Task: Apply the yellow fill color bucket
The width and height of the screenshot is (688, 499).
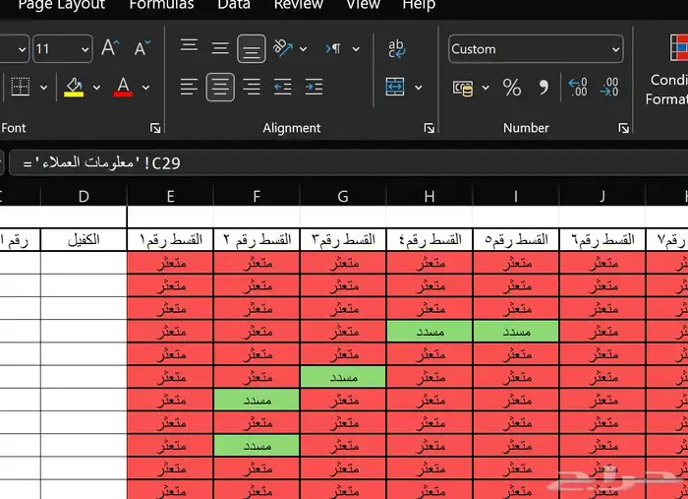Action: click(74, 87)
